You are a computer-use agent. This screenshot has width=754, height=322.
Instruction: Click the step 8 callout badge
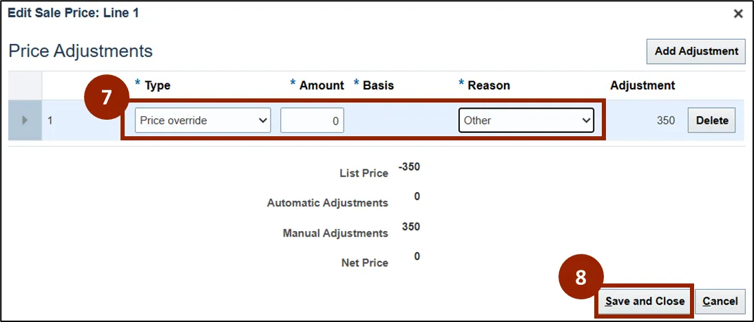tap(580, 277)
